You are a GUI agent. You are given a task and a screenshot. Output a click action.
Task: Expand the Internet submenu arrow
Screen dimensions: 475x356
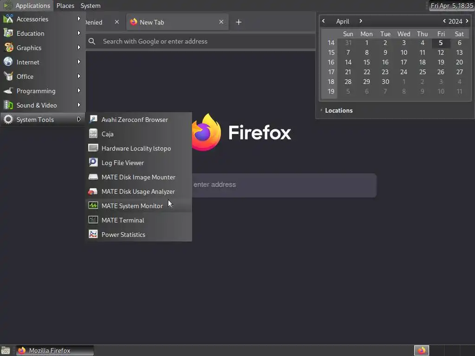pyautogui.click(x=79, y=62)
